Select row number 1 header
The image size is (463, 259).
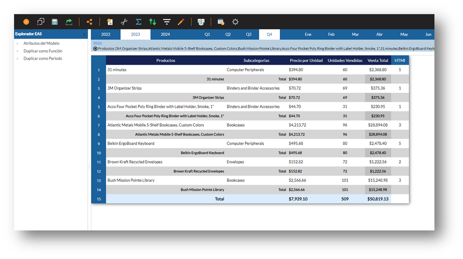pyautogui.click(x=99, y=70)
